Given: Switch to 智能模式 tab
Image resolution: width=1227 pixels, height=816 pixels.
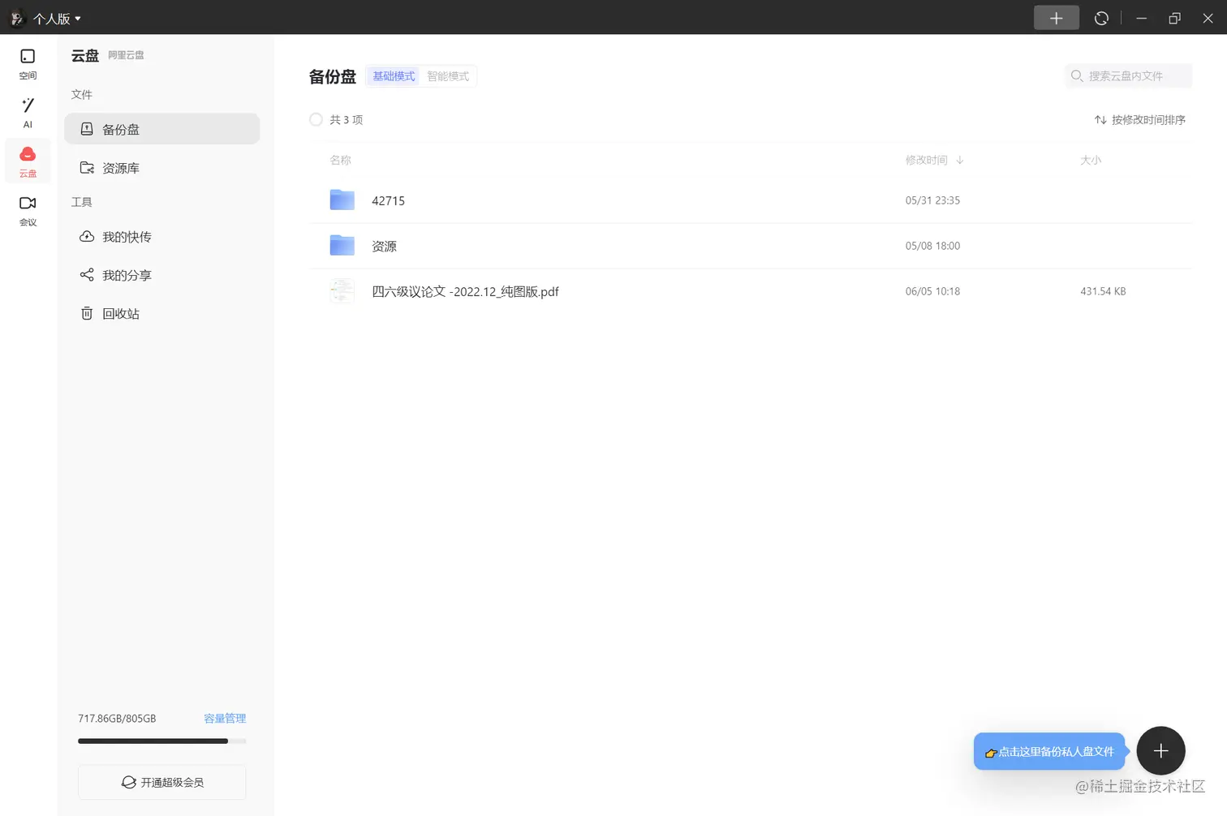Looking at the screenshot, I should (x=448, y=76).
